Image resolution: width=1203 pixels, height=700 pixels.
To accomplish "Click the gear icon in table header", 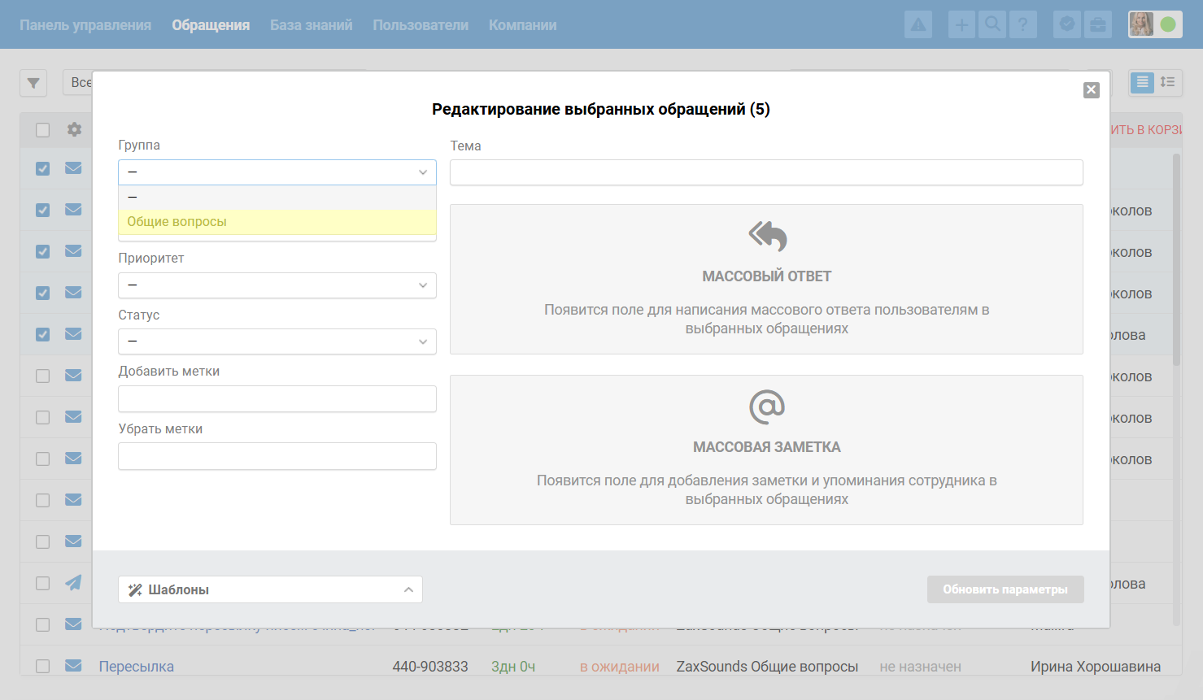I will click(74, 129).
